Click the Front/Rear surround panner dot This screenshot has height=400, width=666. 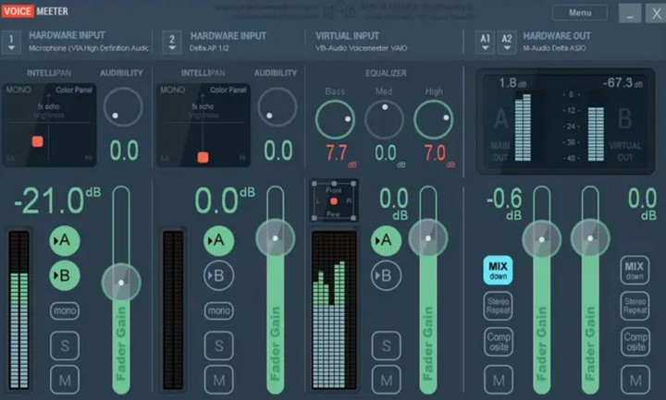(x=334, y=201)
